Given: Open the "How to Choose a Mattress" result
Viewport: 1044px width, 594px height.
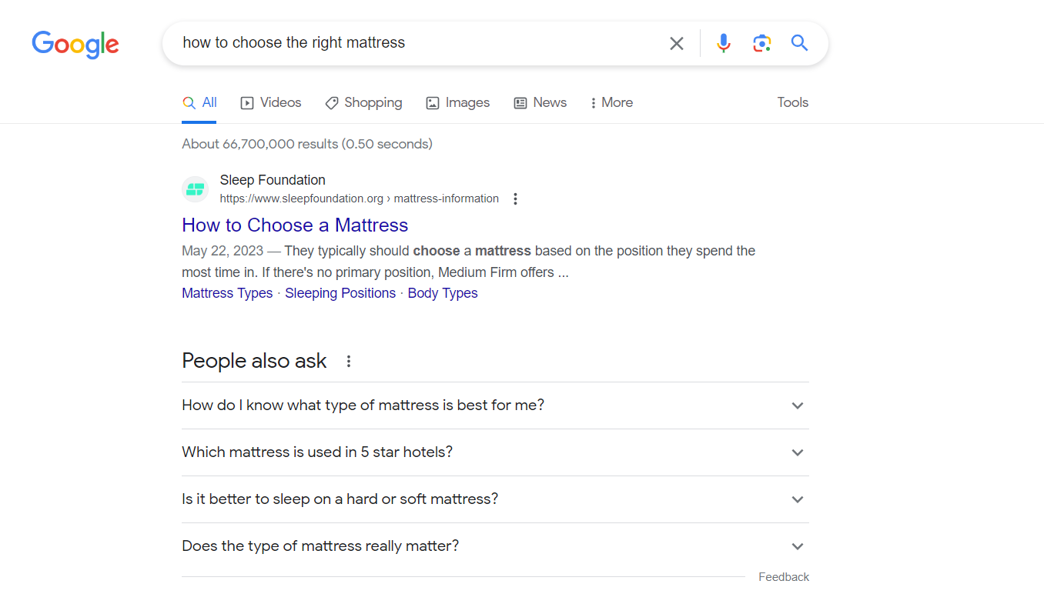Looking at the screenshot, I should [x=295, y=225].
